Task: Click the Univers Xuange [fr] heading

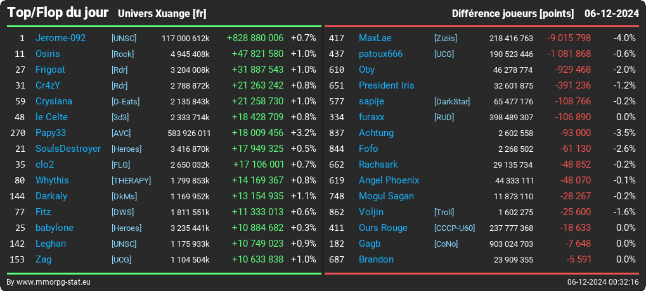Action: point(162,14)
